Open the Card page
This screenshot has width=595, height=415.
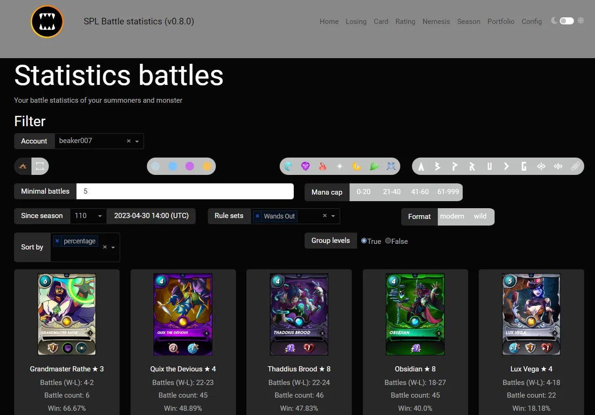(x=381, y=22)
